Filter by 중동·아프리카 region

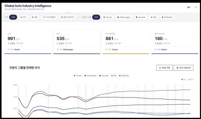(x=67, y=17)
